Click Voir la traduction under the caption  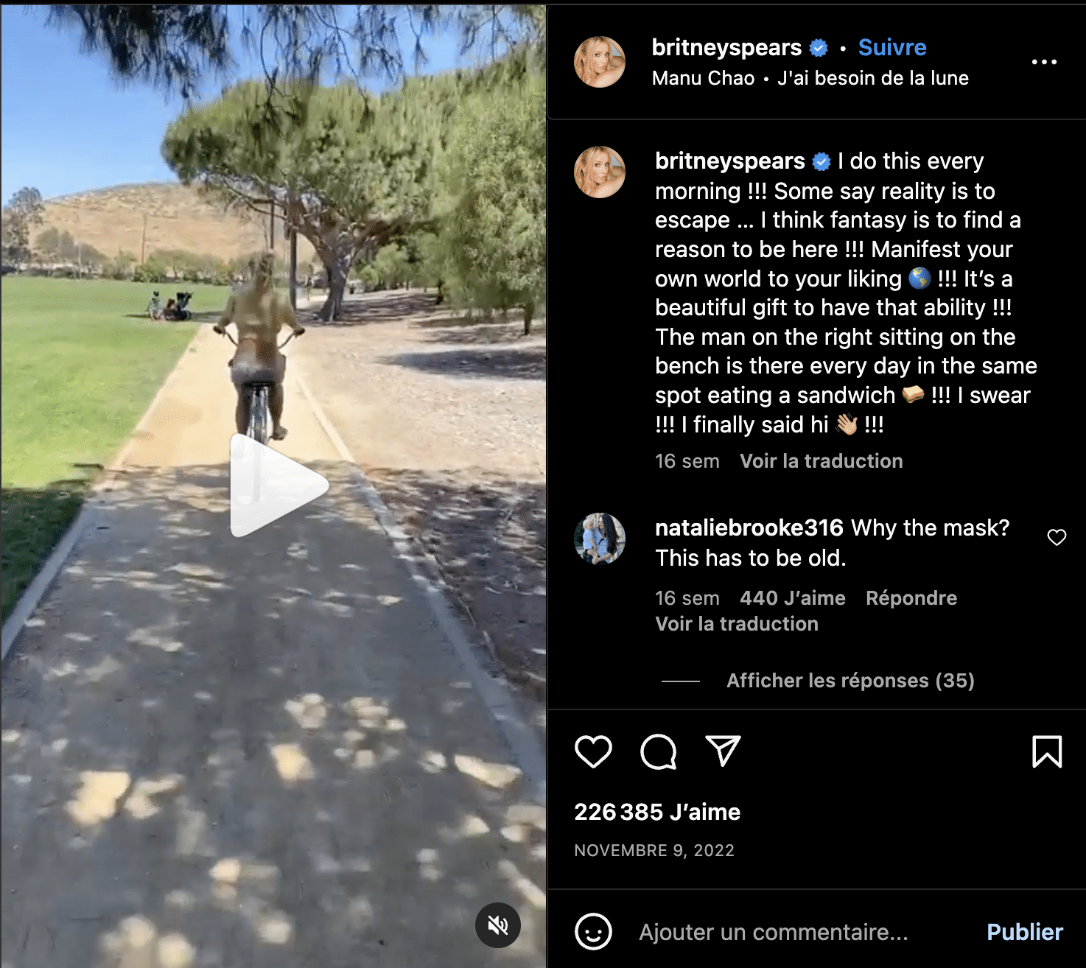(x=821, y=461)
